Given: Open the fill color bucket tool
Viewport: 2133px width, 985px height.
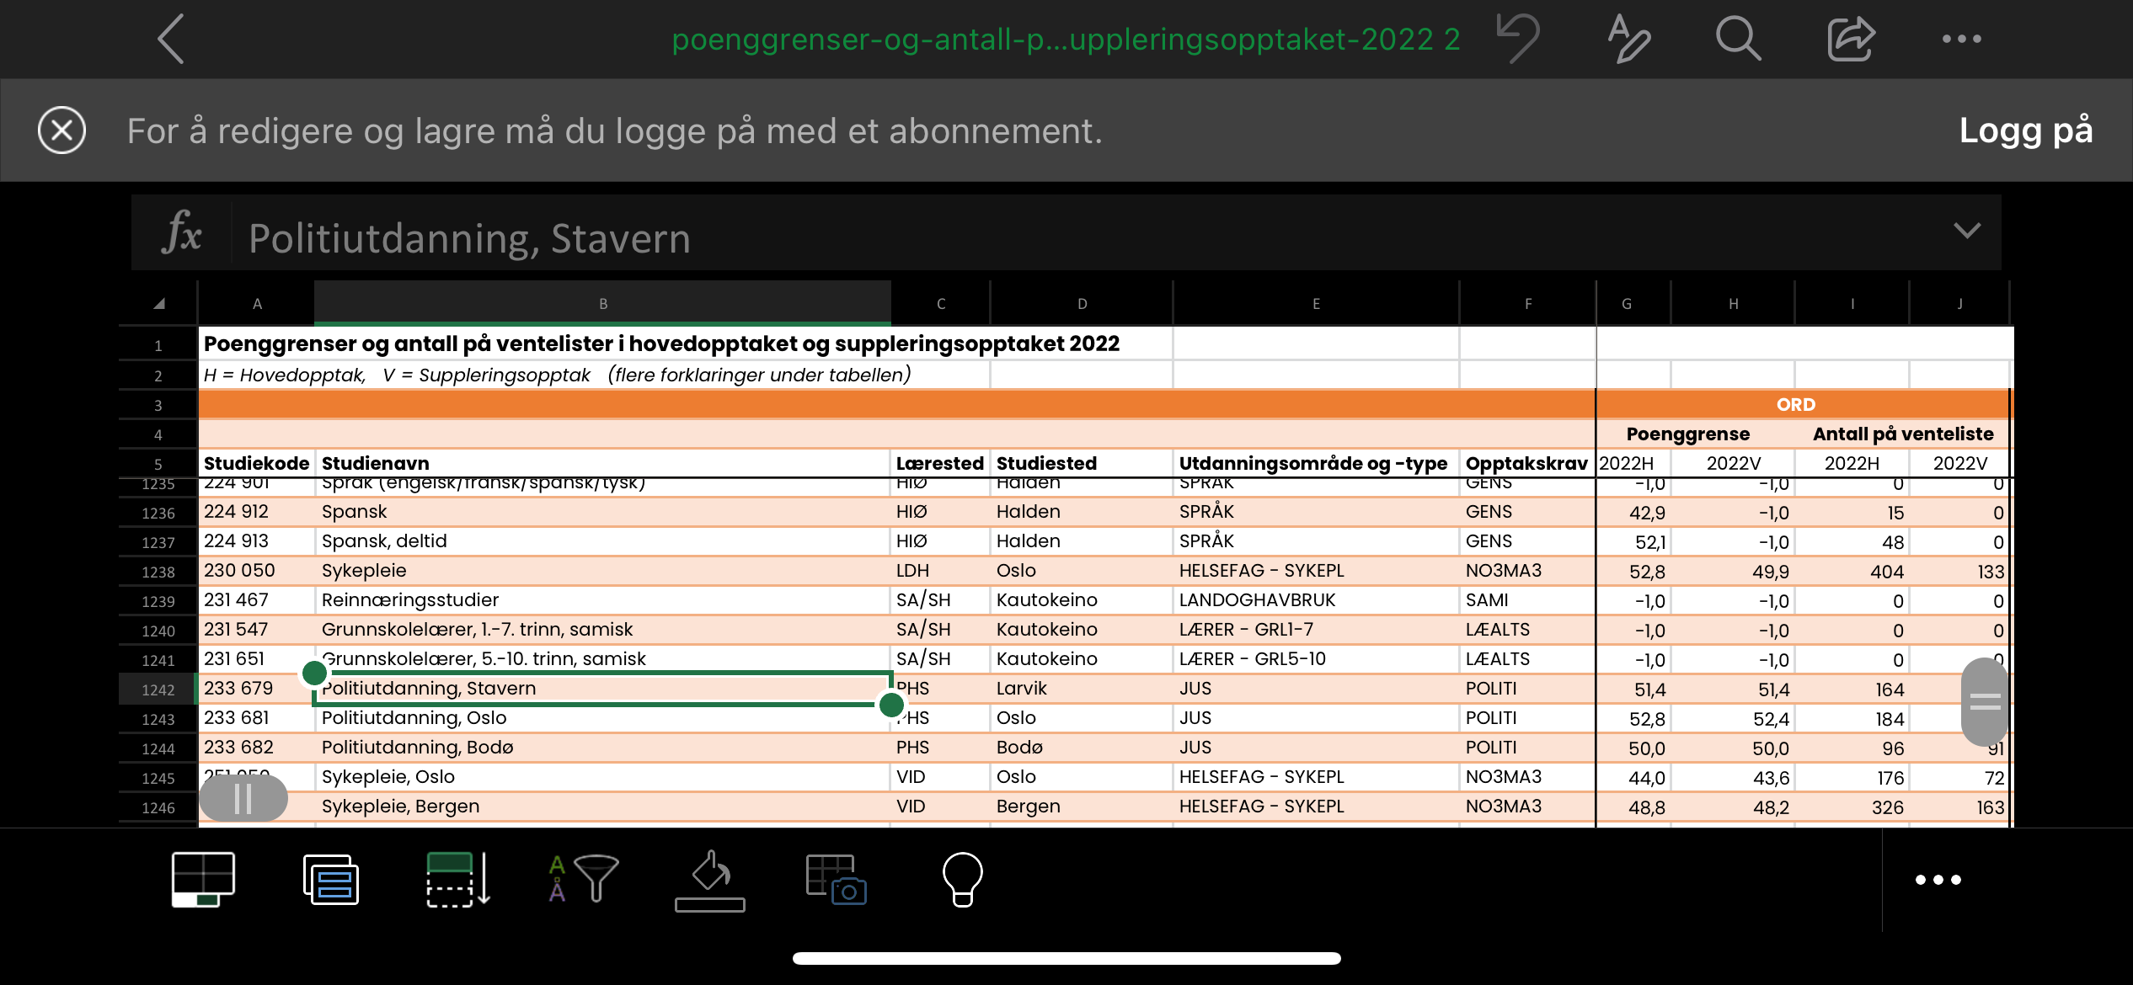Looking at the screenshot, I should coord(709,880).
